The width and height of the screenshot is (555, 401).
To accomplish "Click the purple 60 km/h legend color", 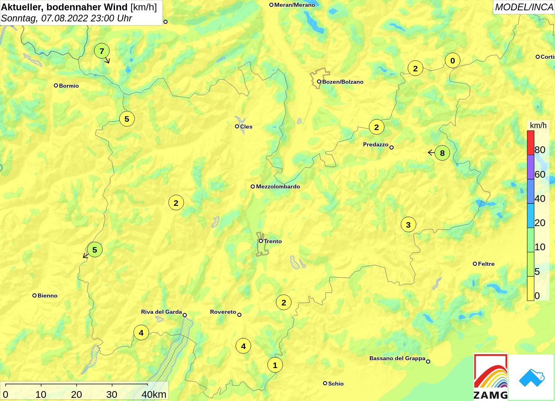I will pos(530,167).
